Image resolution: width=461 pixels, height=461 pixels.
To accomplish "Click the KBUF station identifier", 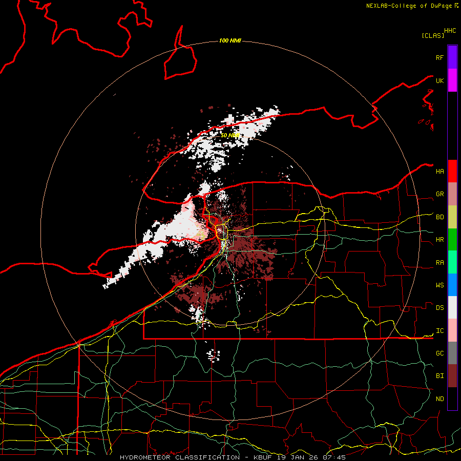I will tap(262, 457).
